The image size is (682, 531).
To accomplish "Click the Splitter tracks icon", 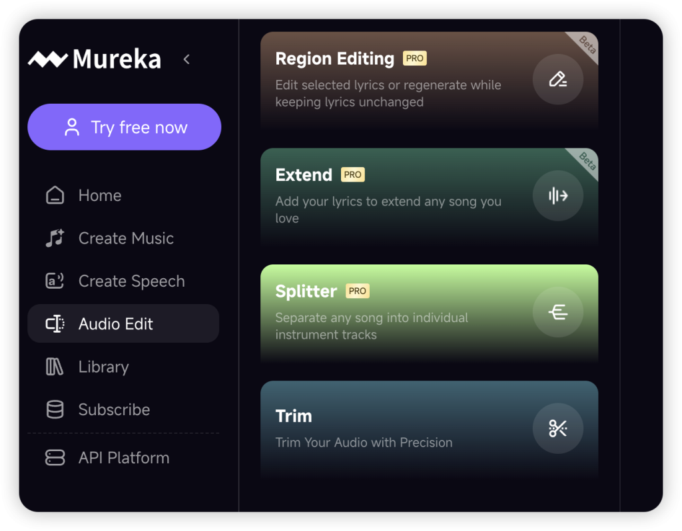I will tap(557, 312).
